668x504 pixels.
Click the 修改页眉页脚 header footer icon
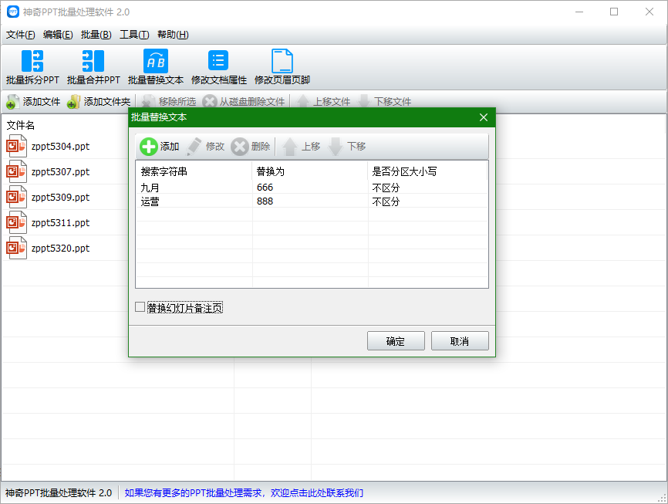[x=282, y=62]
